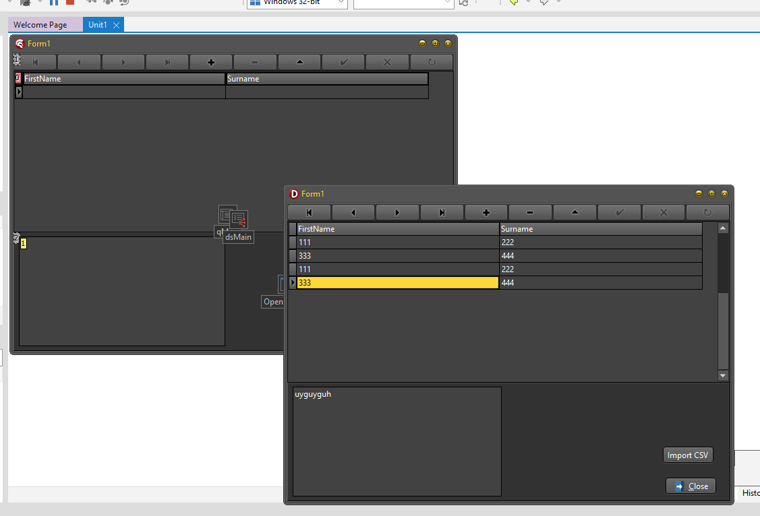The width and height of the screenshot is (760, 516).
Task: Switch to the Welcome Page tab
Action: click(40, 25)
